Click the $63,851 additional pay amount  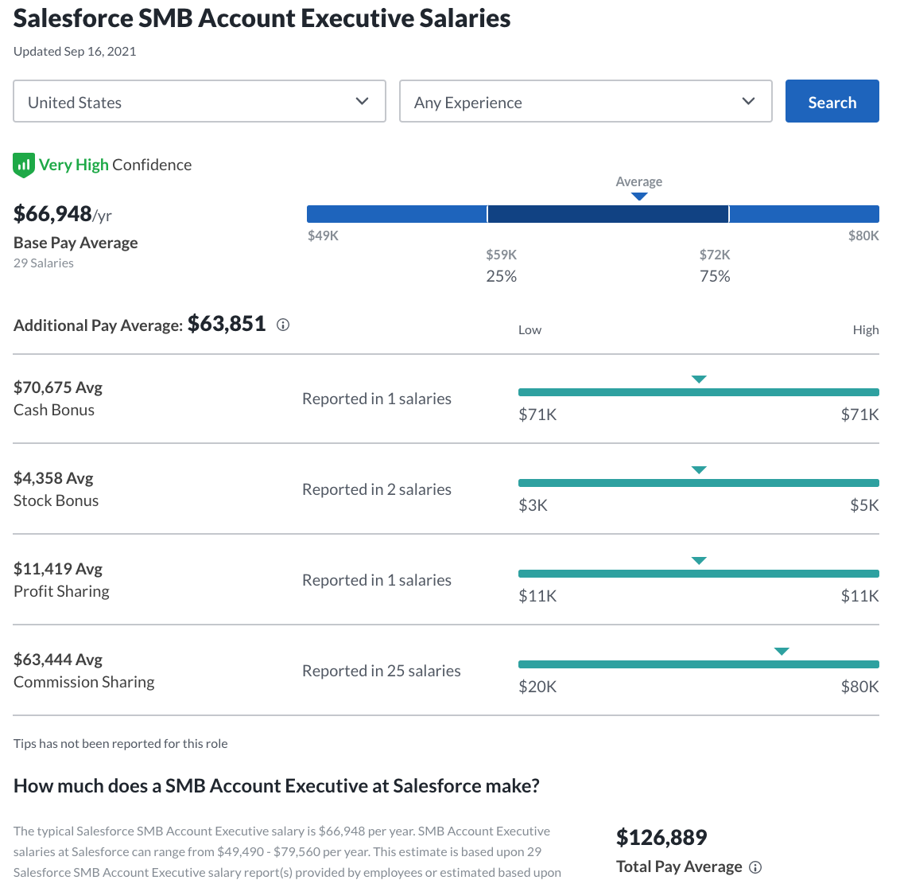tap(227, 324)
